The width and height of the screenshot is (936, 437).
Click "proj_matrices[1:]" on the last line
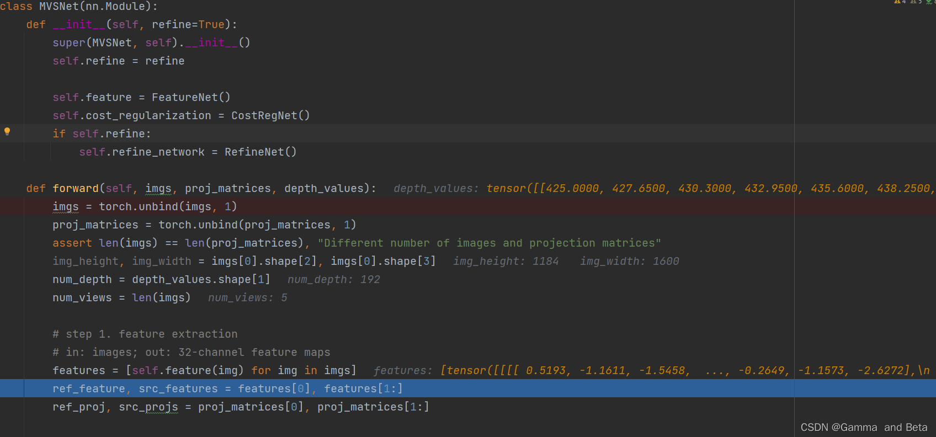pyautogui.click(x=373, y=407)
